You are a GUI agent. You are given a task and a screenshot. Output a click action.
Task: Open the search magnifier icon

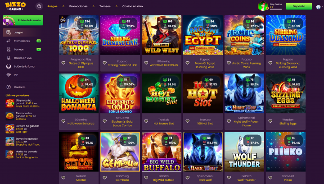[39, 6]
